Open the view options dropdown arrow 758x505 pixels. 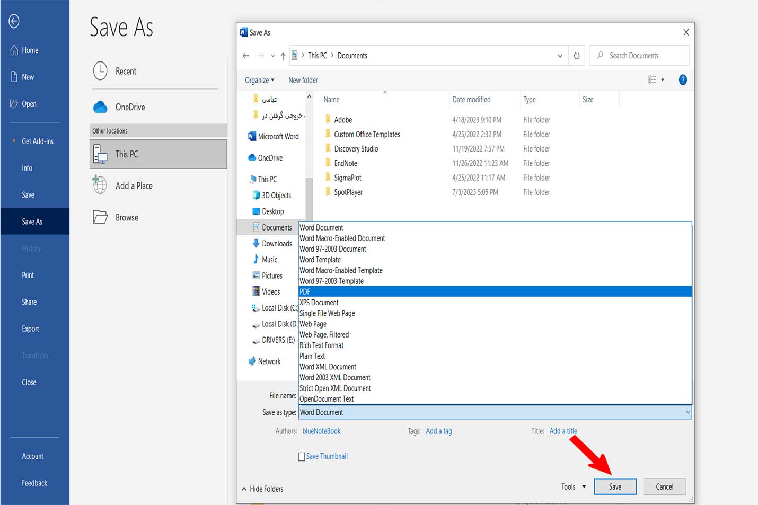click(x=663, y=80)
